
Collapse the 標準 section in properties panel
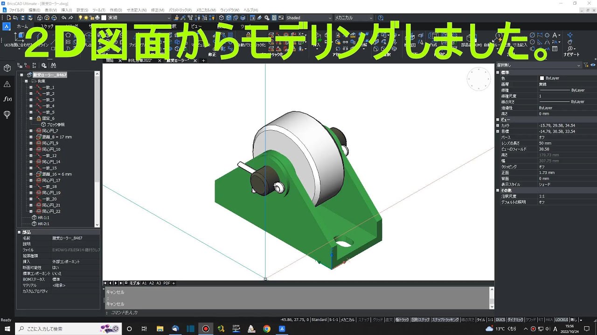[498, 73]
